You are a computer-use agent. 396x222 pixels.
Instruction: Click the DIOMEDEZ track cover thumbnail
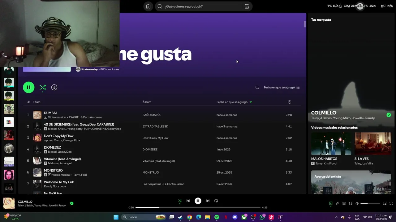point(37,150)
